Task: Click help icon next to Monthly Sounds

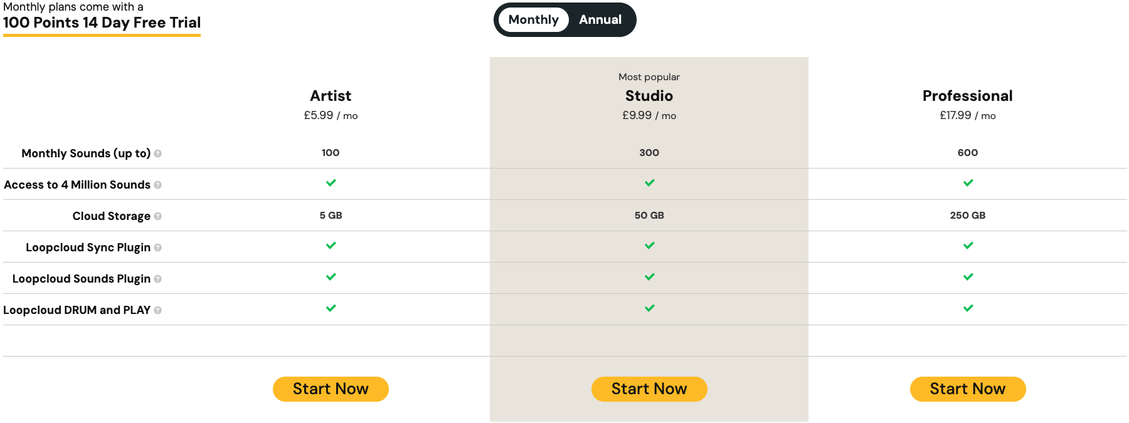Action: (x=158, y=154)
